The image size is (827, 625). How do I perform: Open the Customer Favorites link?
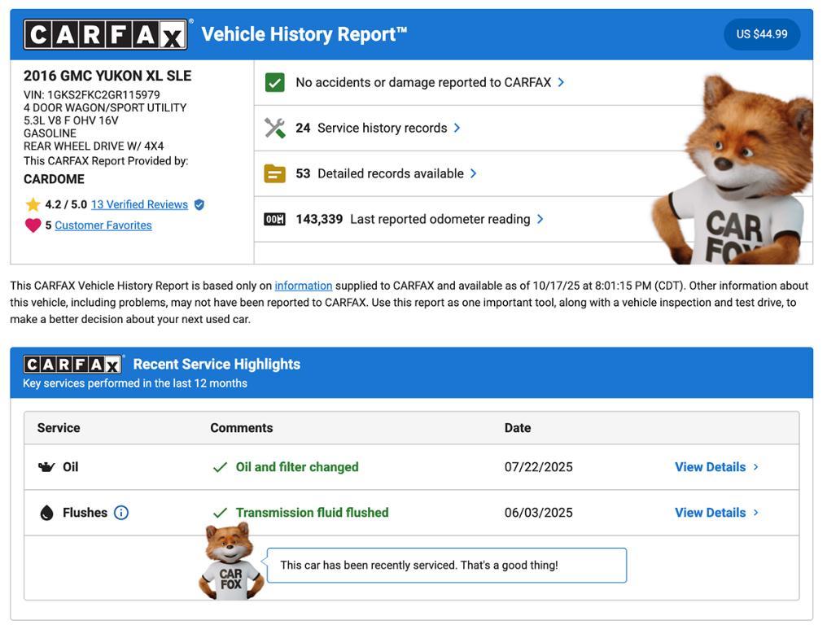coord(103,225)
